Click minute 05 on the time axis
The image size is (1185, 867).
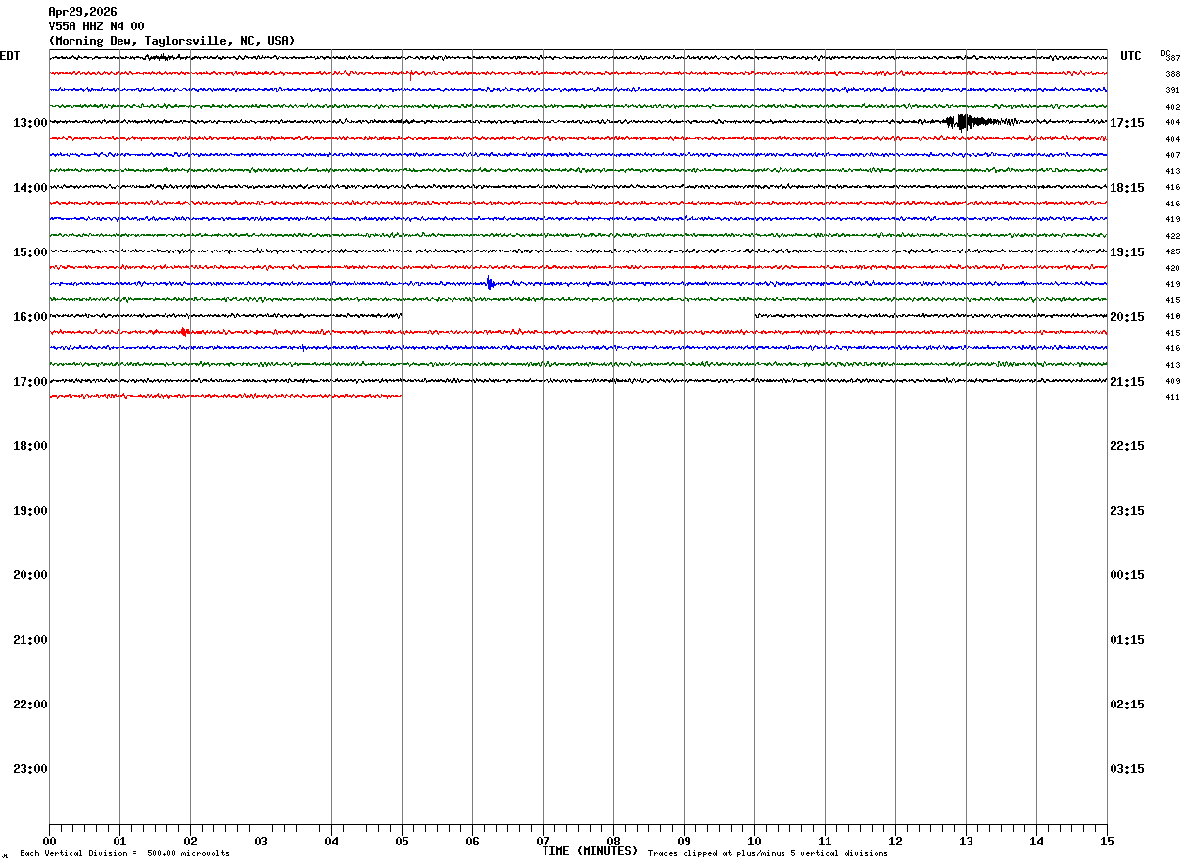pyautogui.click(x=402, y=842)
